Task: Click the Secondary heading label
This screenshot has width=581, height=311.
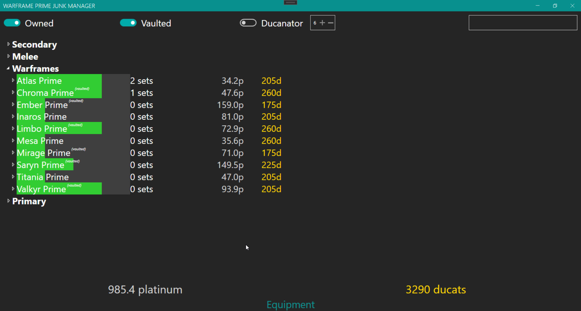Action: click(34, 45)
